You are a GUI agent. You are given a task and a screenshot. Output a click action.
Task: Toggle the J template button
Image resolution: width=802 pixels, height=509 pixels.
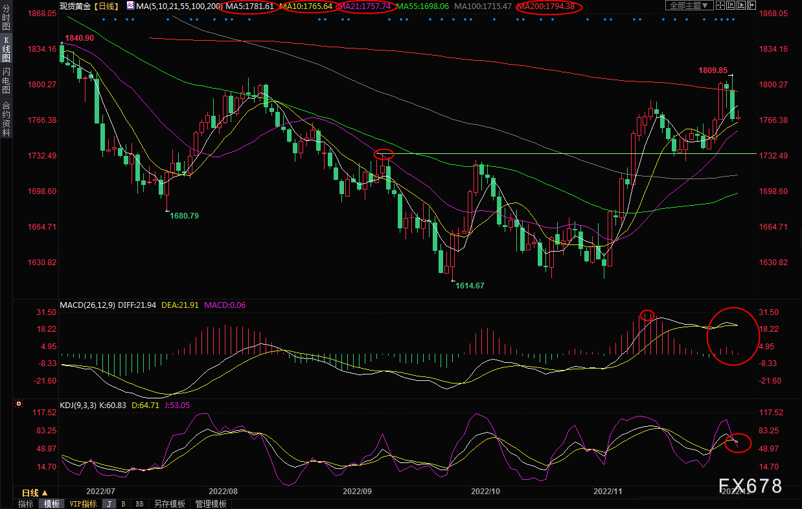coord(109,504)
